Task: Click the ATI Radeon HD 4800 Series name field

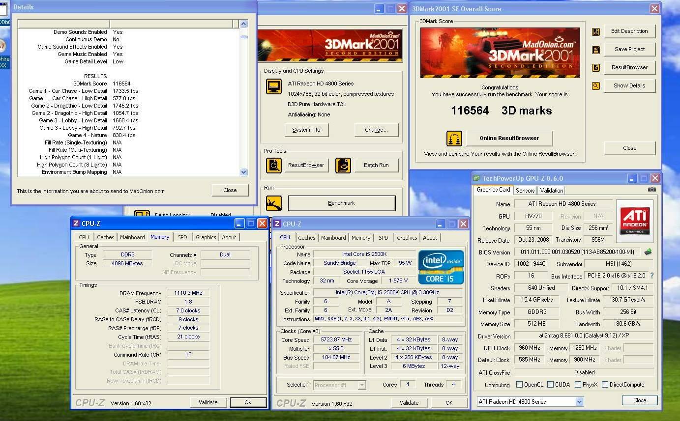Action: [x=563, y=204]
